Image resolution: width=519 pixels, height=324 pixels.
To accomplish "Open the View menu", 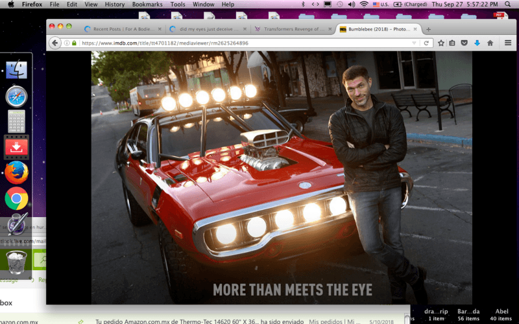I will 91,5.
